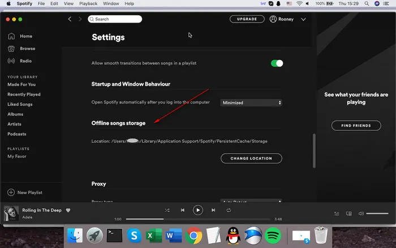Image resolution: width=396 pixels, height=248 pixels.
Task: Open the View menu
Action: point(68,3)
